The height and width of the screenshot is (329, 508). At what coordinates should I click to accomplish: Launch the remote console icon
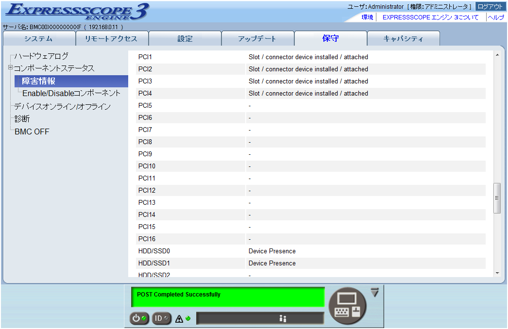pyautogui.click(x=347, y=305)
